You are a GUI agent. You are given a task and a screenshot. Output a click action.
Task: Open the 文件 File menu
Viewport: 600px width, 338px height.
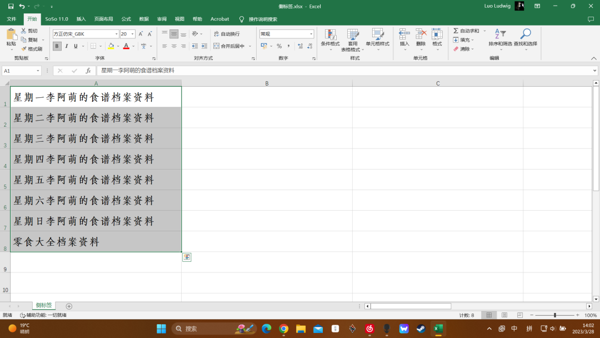[12, 19]
